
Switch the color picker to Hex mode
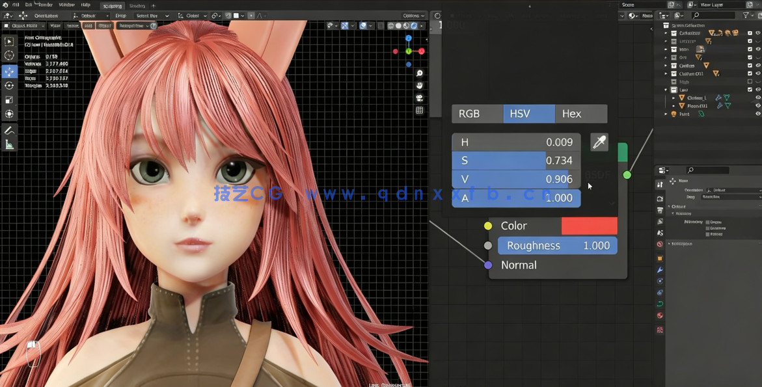coord(571,113)
